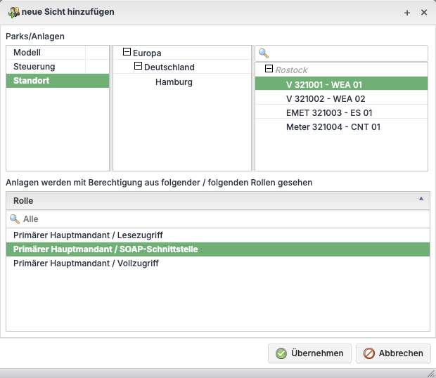Click the magnifier icon in role filter
This screenshot has width=436, height=378.
15,219
